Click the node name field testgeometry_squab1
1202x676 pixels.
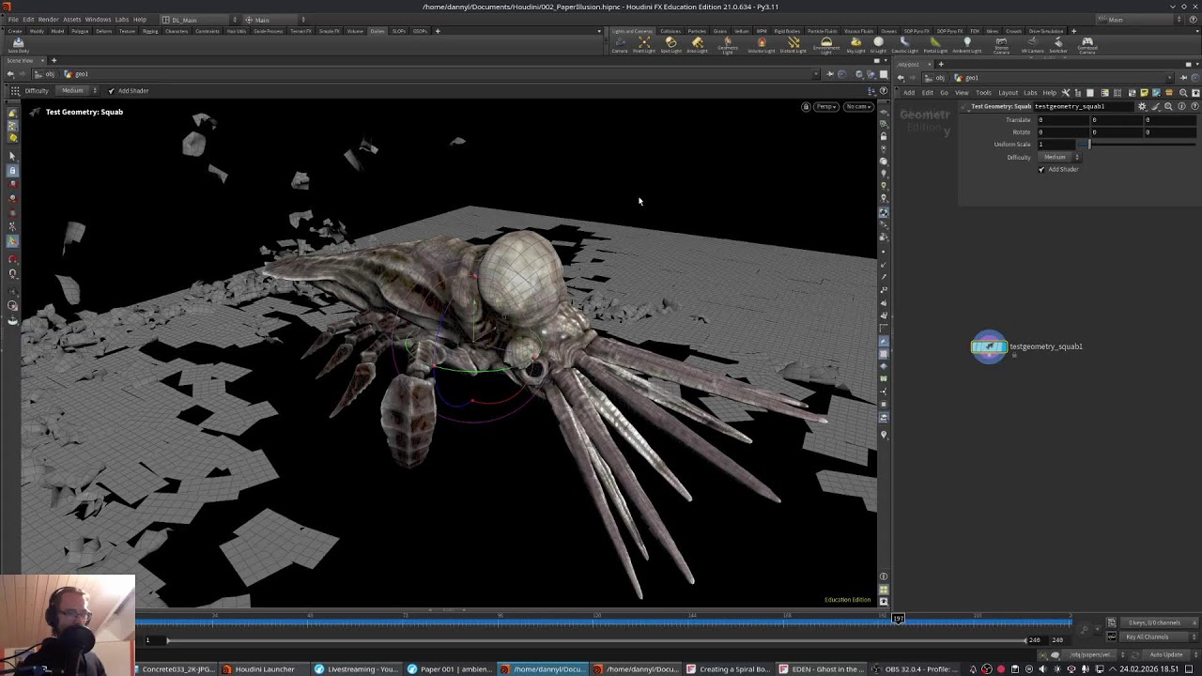pos(1084,106)
